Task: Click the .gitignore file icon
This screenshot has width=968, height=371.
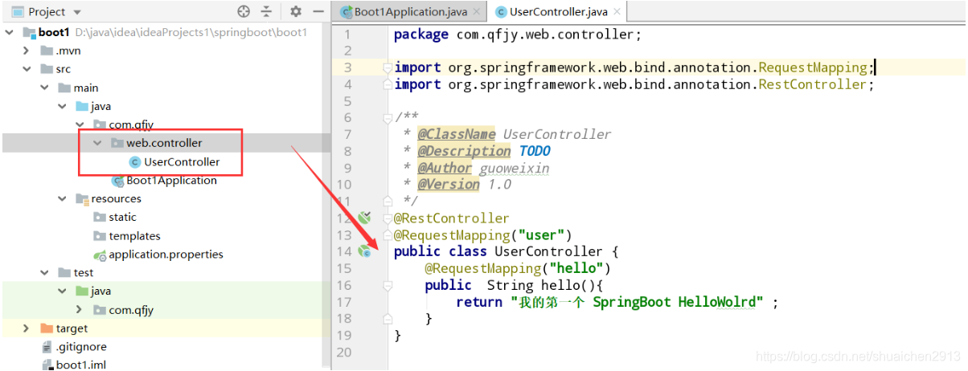Action: (x=47, y=347)
